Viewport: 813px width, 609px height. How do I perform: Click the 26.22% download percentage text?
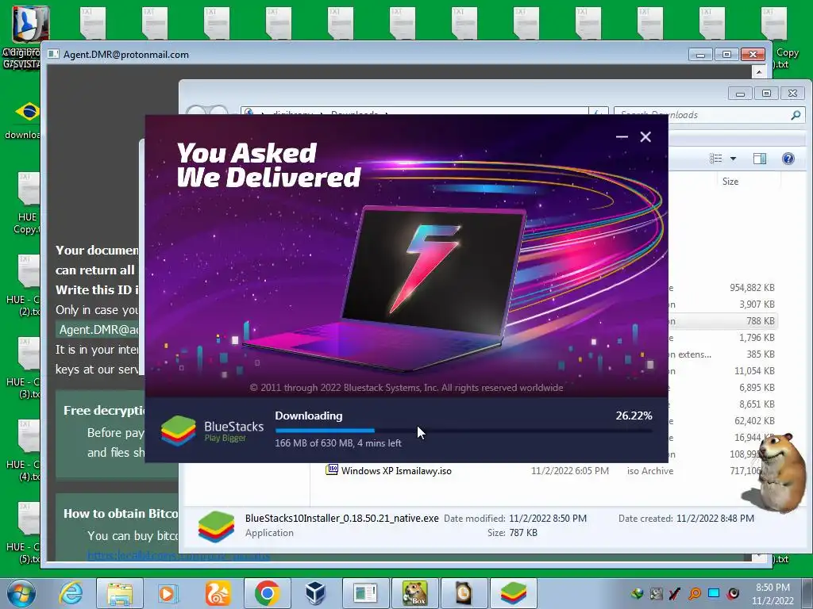(x=634, y=416)
